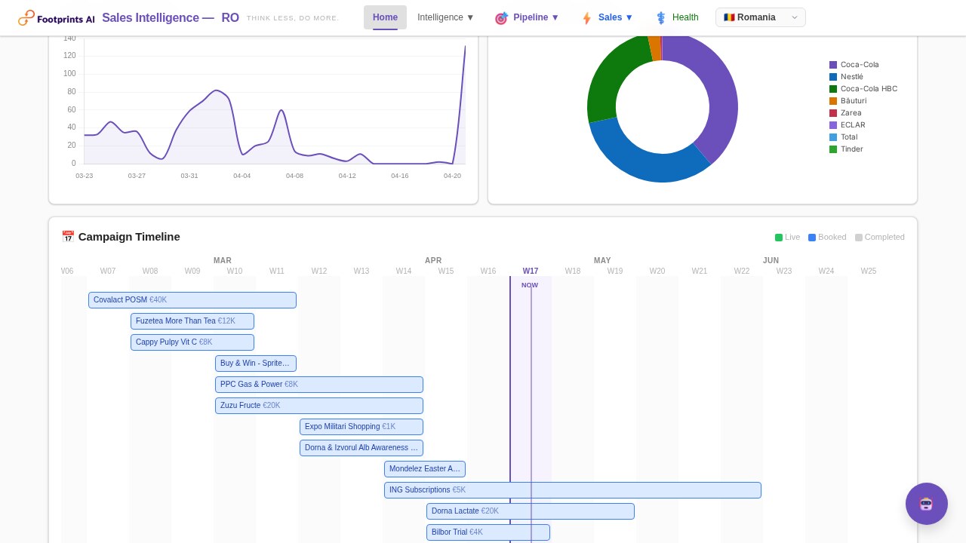Open Zuzu Fructe campaign bar
The height and width of the screenshot is (543, 966).
[319, 406]
